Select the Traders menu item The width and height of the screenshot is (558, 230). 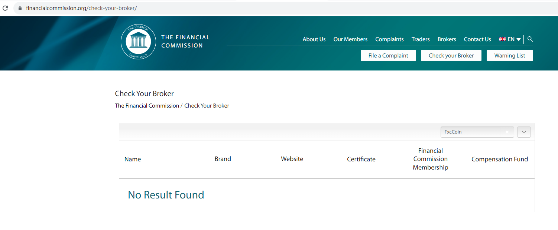[421, 39]
